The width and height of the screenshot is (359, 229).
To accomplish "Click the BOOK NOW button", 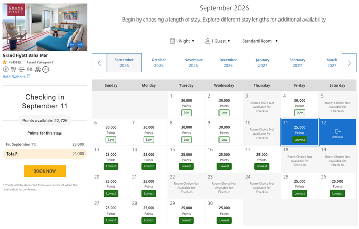I will pos(45,171).
